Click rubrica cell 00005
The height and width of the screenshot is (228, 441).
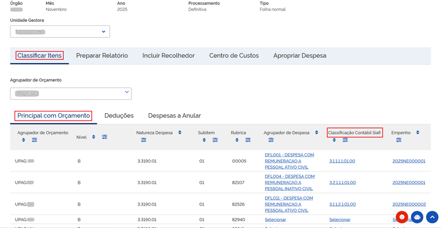(x=239, y=161)
